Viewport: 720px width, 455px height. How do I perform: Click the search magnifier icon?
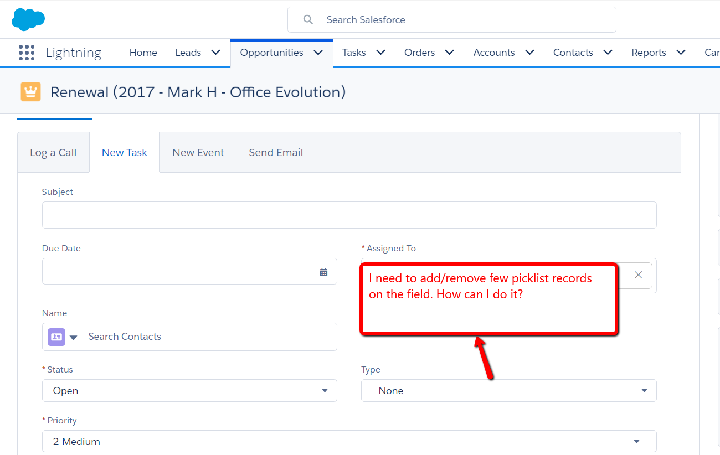[308, 20]
